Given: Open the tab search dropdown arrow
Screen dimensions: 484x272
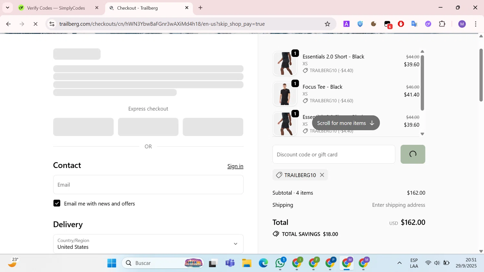Looking at the screenshot, I should (x=7, y=8).
